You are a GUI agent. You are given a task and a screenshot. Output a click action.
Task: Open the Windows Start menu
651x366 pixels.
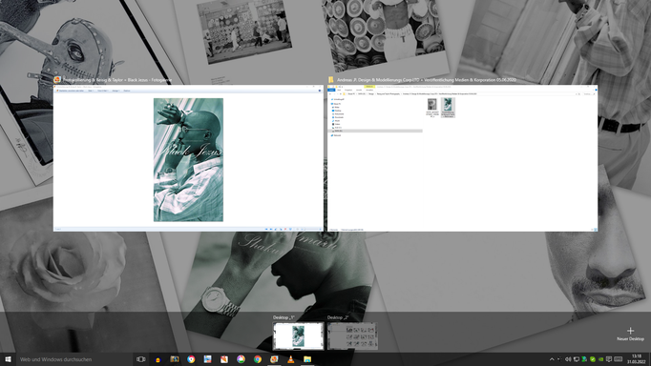[8, 359]
